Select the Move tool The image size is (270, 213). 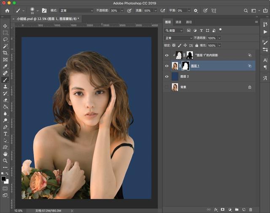click(x=5, y=26)
